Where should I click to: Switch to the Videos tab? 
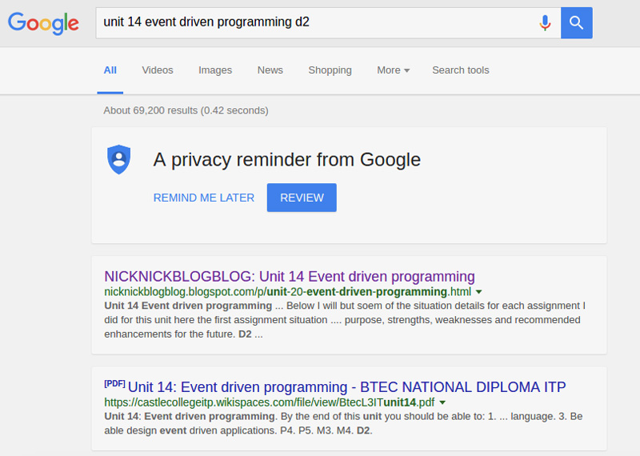pyautogui.click(x=158, y=70)
